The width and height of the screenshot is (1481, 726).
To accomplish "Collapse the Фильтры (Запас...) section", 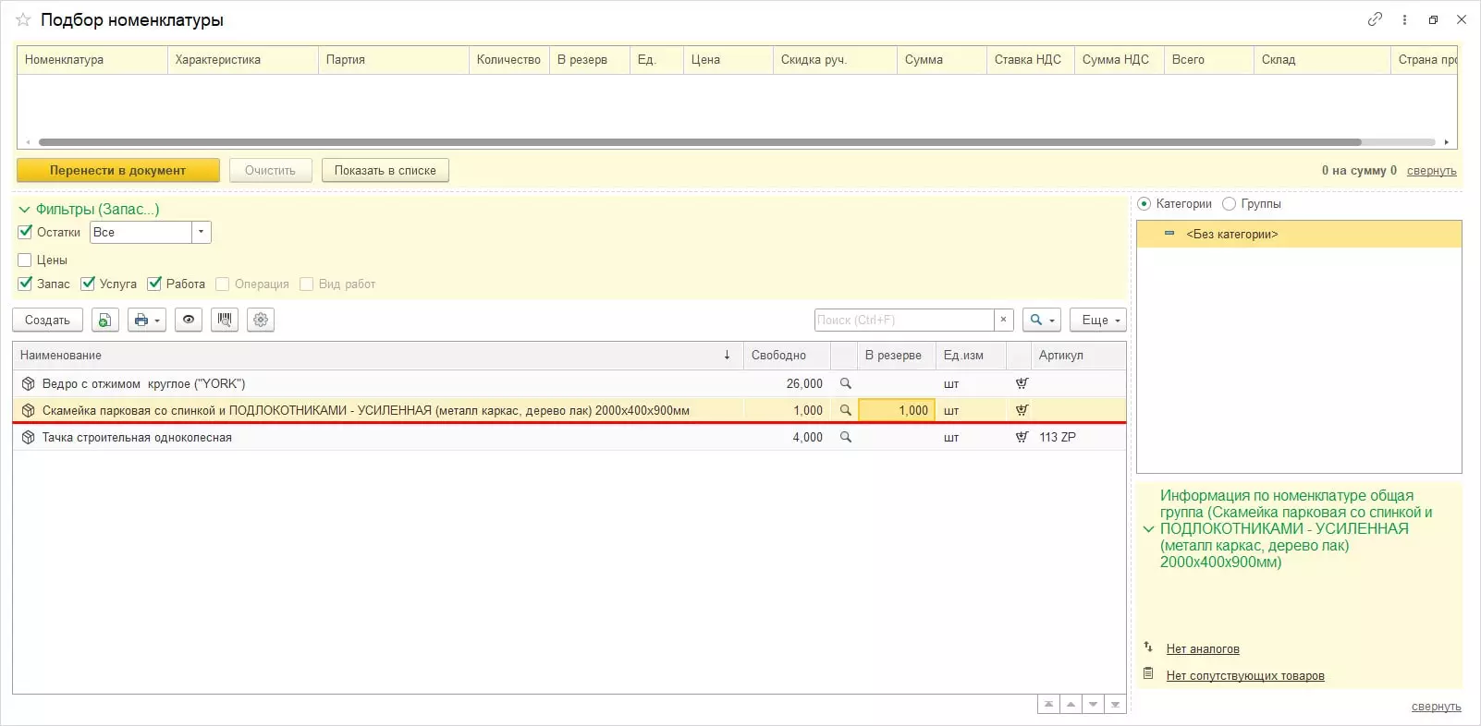I will (24, 210).
